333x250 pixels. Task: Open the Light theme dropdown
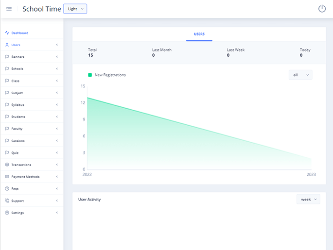75,9
